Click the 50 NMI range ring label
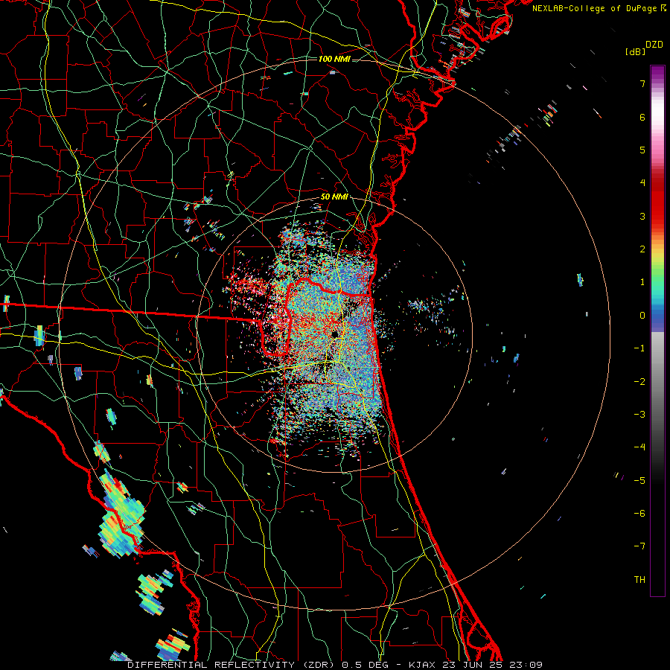 pyautogui.click(x=334, y=197)
